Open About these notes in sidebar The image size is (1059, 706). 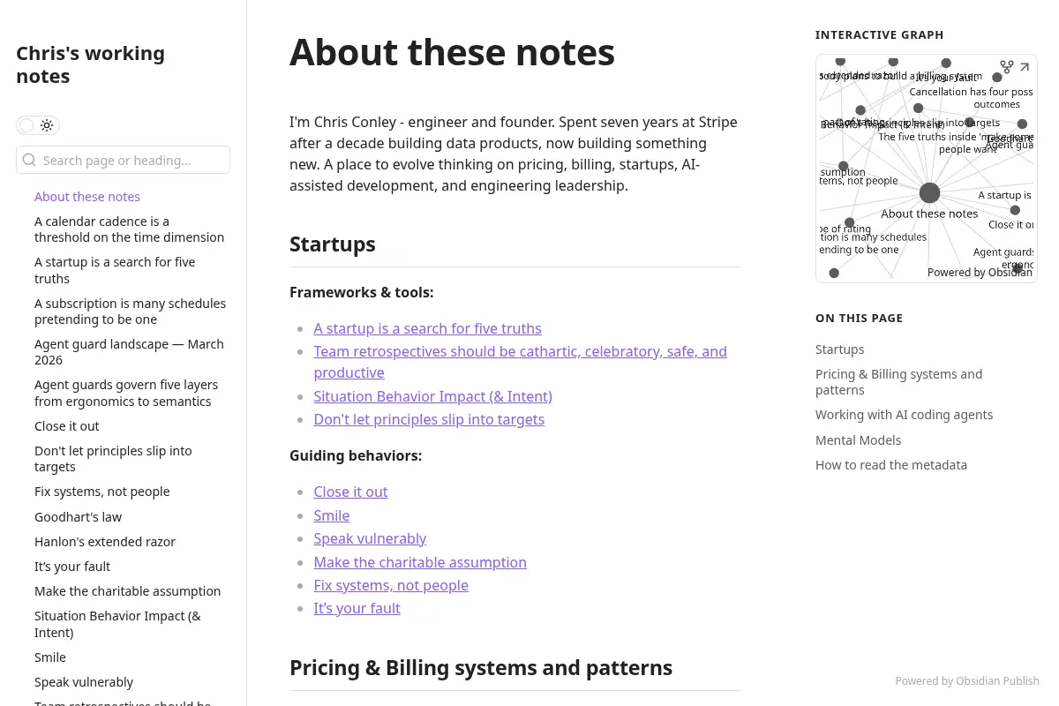(87, 197)
